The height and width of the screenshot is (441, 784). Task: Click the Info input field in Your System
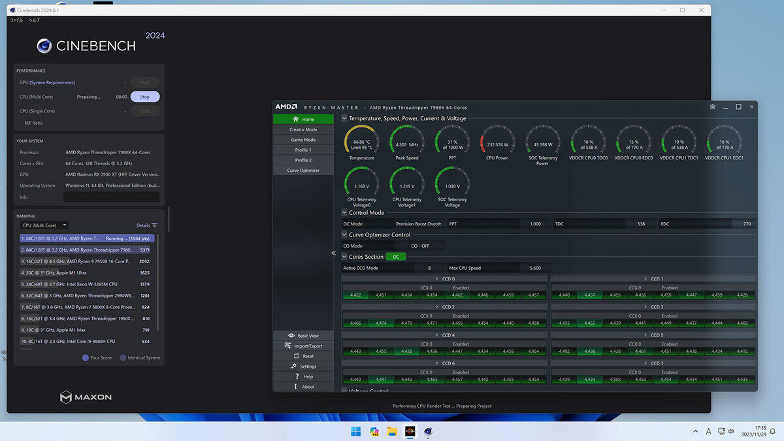pos(111,197)
